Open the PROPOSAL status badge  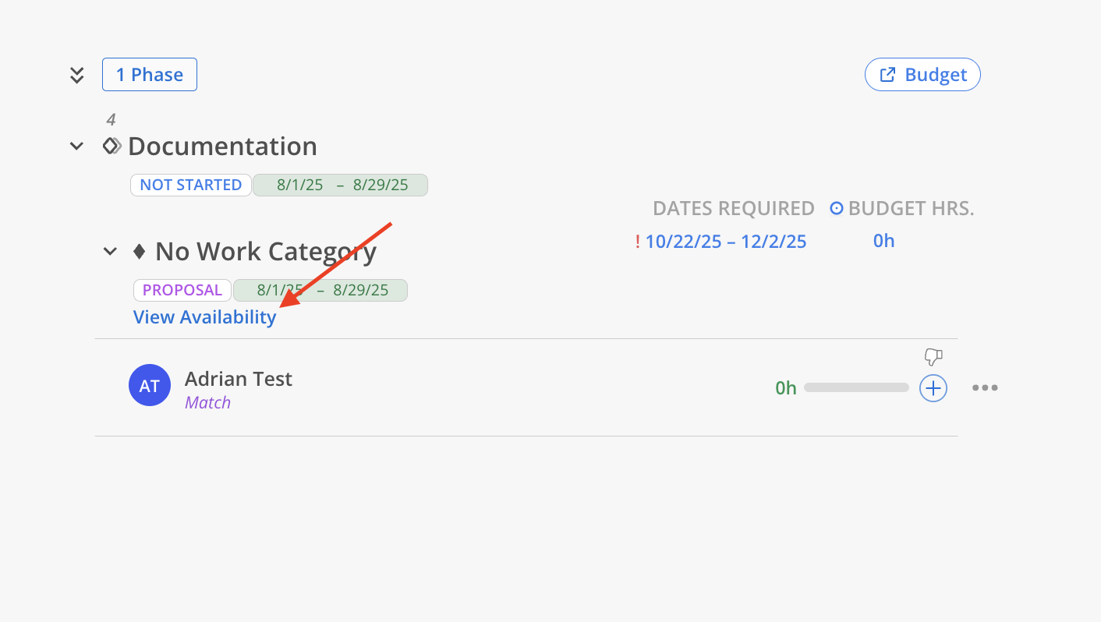tap(182, 290)
